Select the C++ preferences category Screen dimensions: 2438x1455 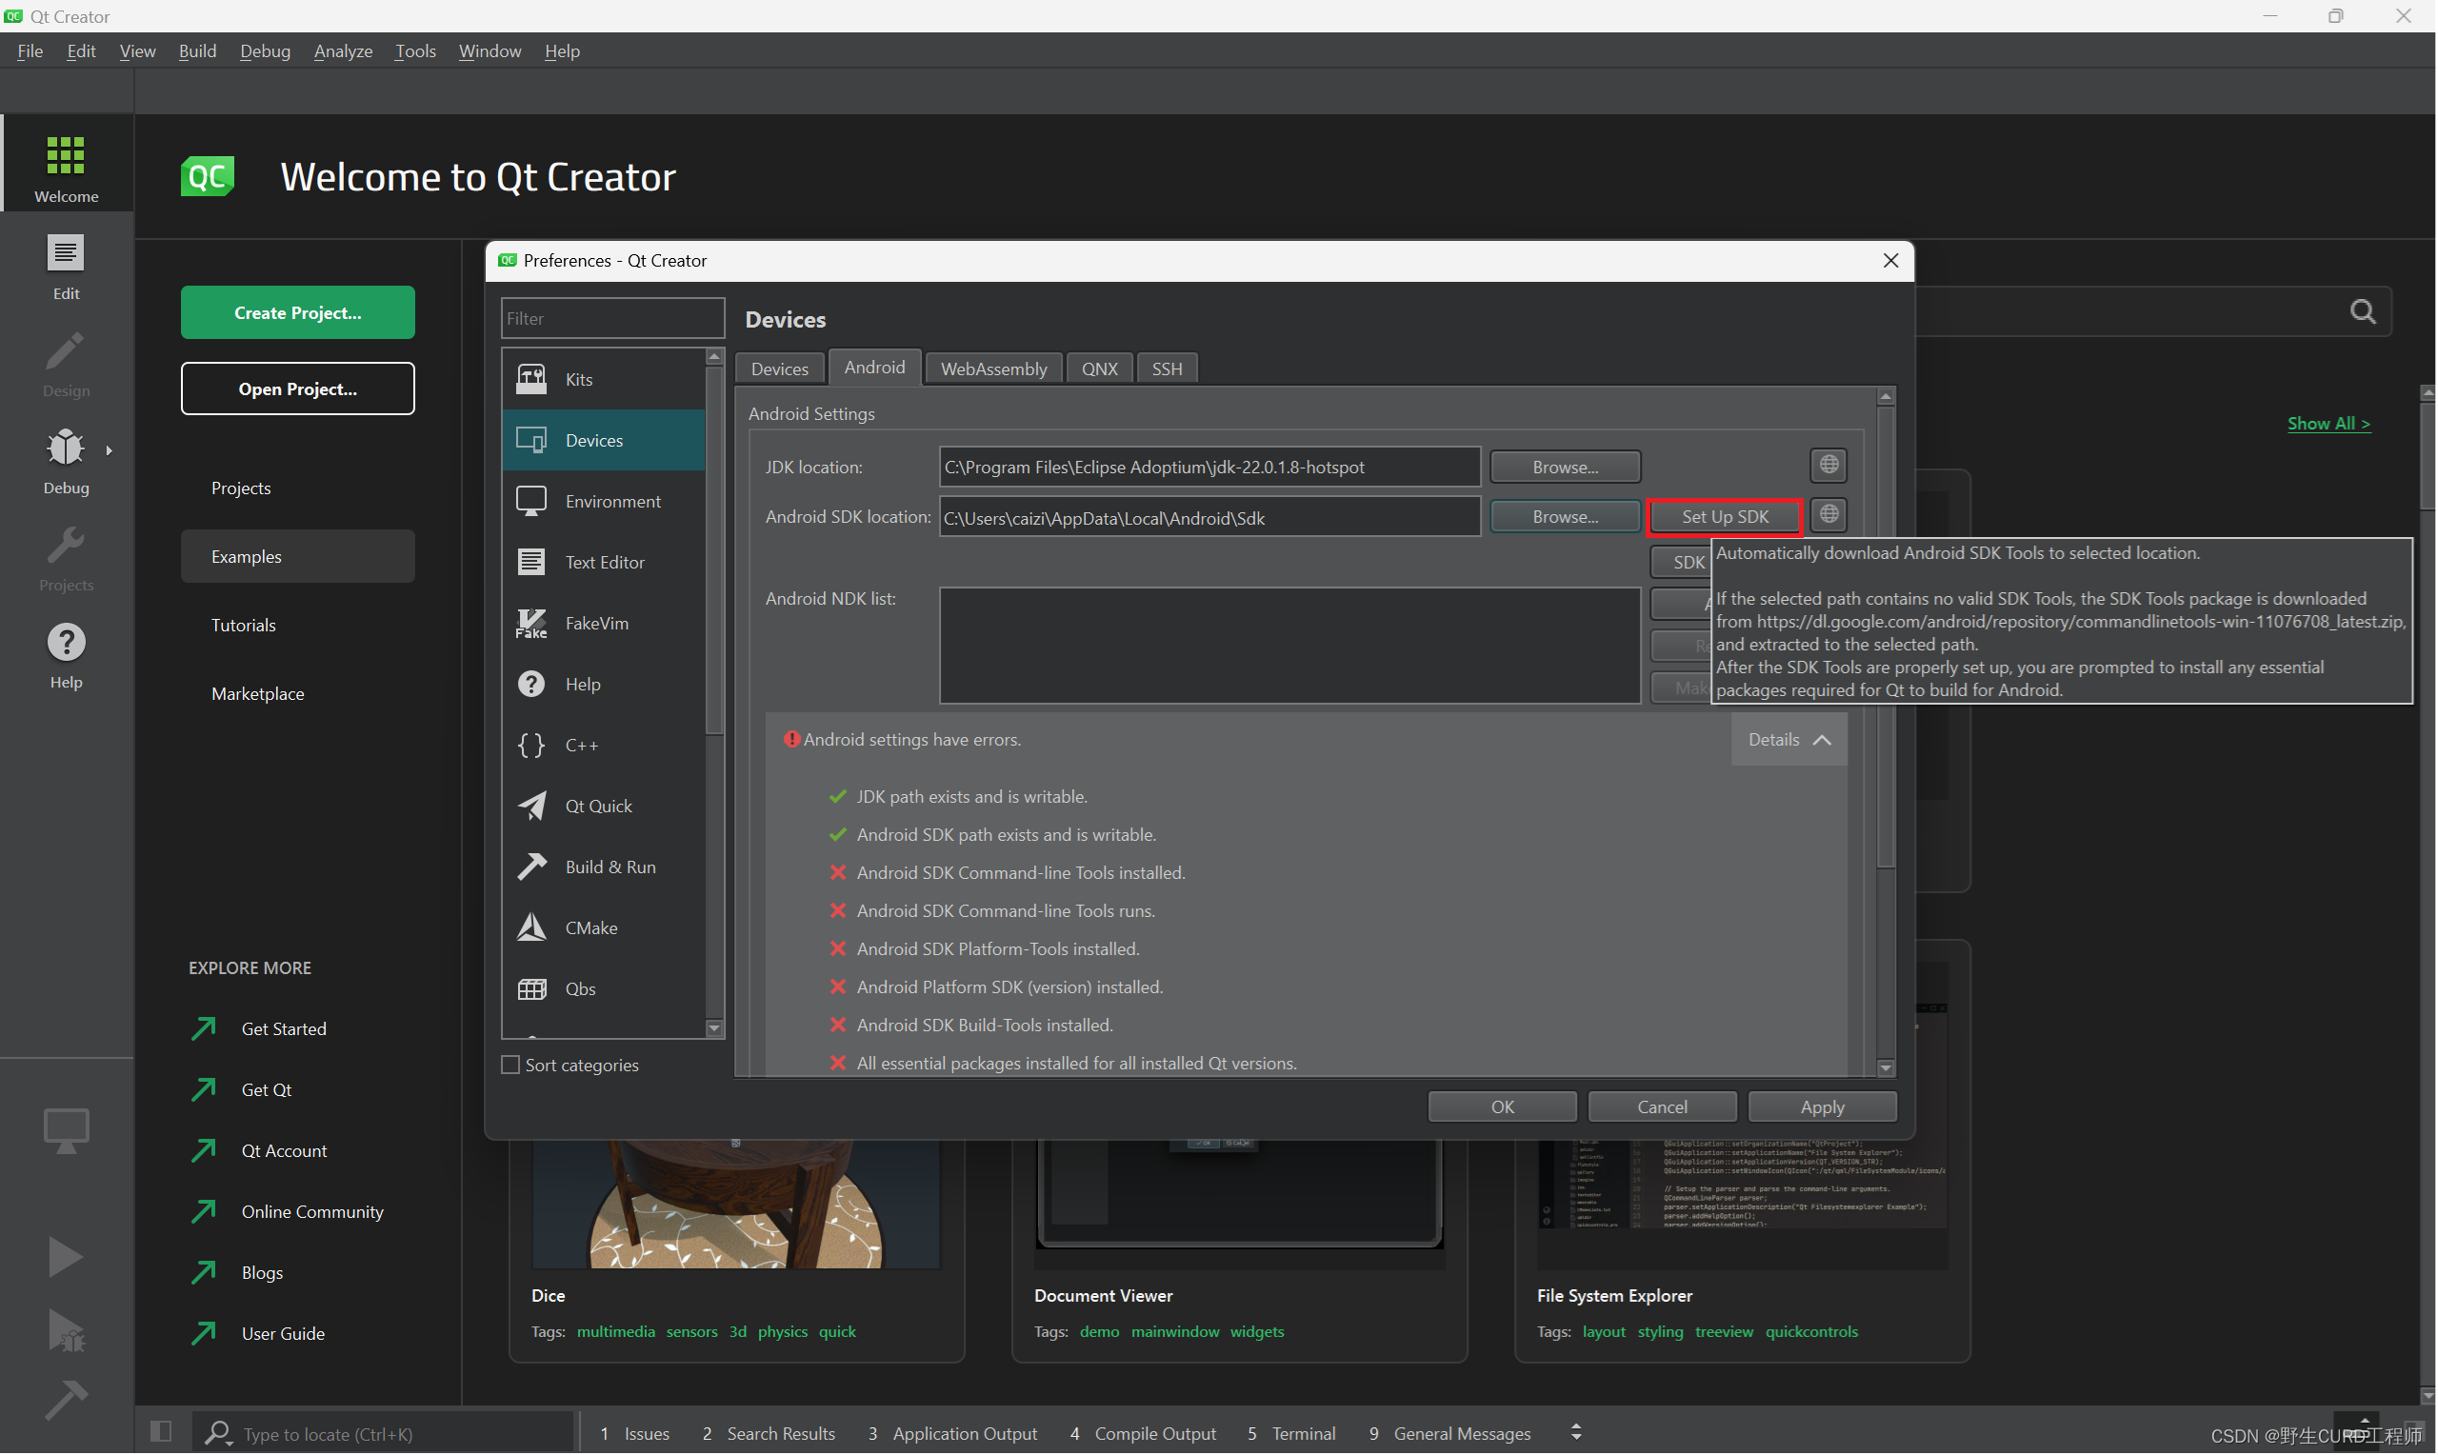[x=604, y=746]
